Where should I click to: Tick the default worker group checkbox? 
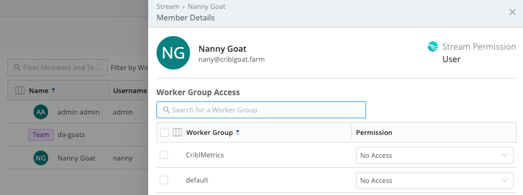164,180
